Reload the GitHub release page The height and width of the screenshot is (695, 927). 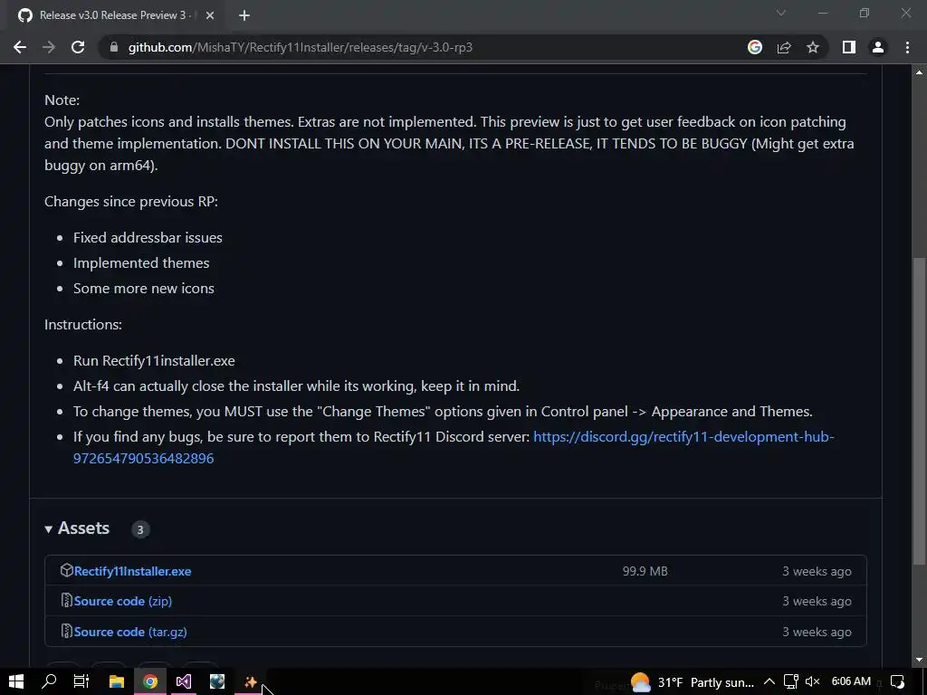click(78, 47)
